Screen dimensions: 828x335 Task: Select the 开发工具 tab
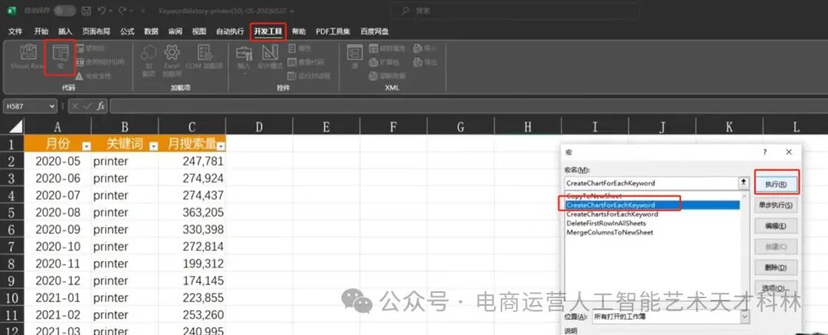tap(268, 31)
